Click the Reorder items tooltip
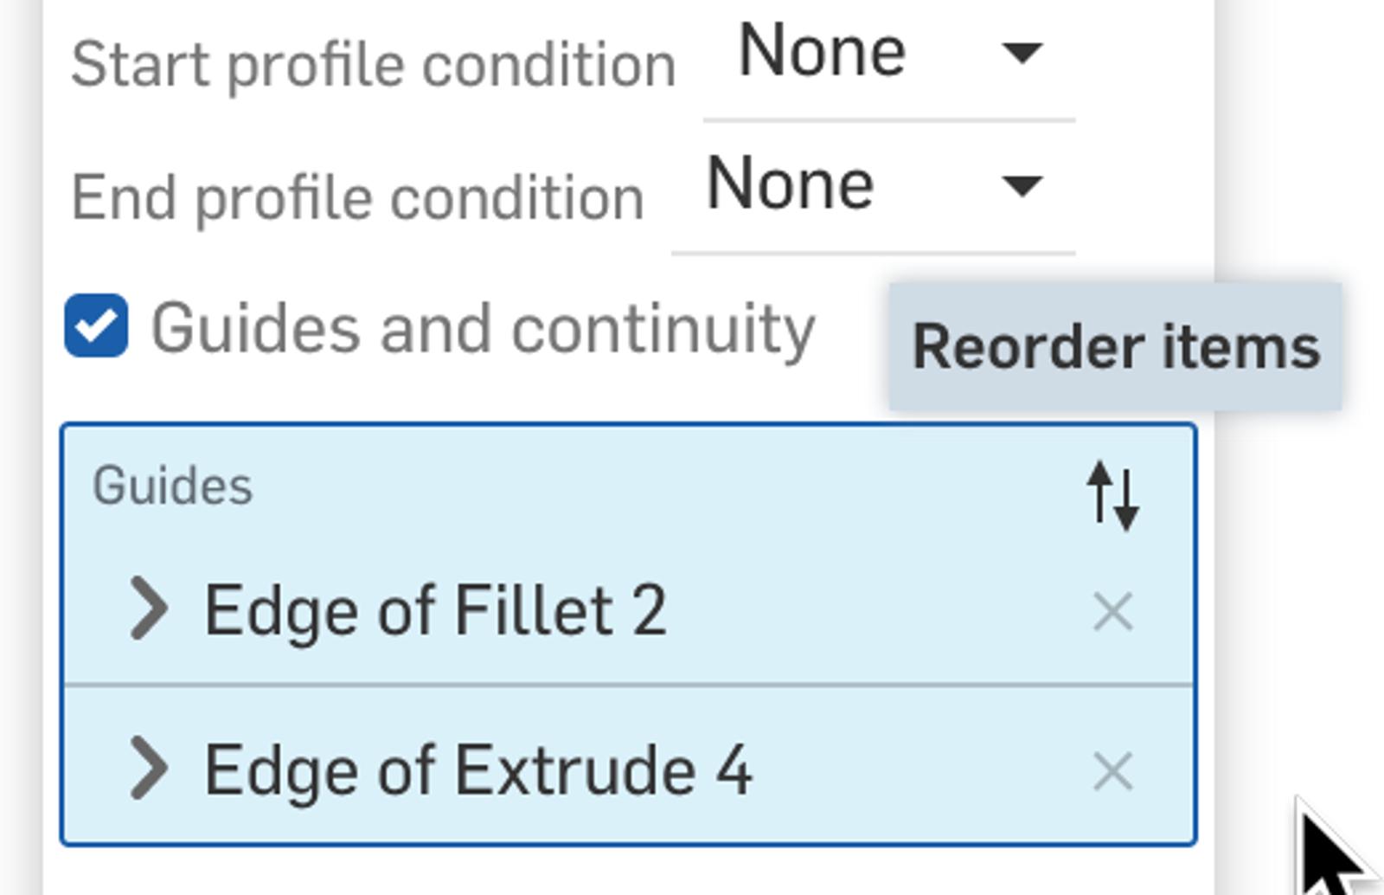 click(x=1115, y=347)
